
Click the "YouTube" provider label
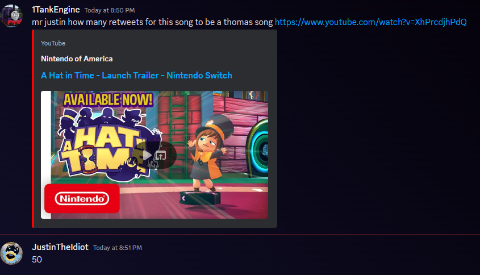53,43
